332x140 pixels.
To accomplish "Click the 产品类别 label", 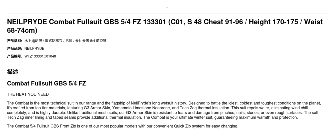I will [x=14, y=41].
